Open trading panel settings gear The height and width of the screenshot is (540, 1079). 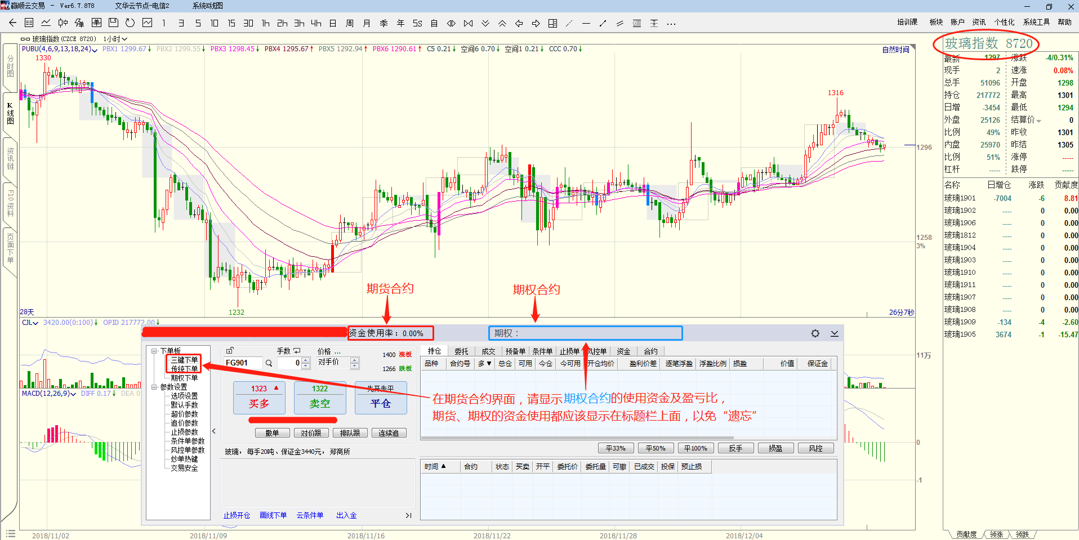815,333
